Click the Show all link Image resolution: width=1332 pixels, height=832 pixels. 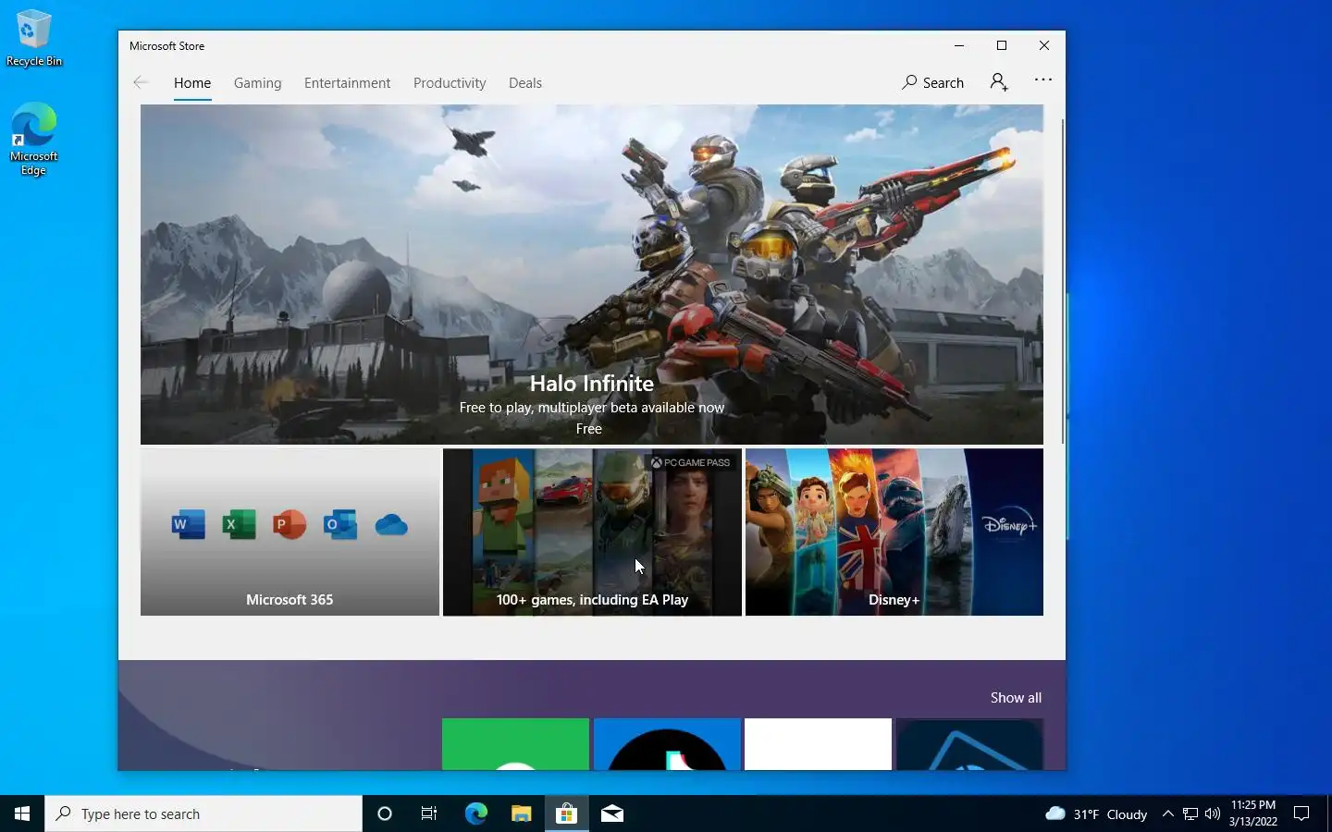(1016, 698)
